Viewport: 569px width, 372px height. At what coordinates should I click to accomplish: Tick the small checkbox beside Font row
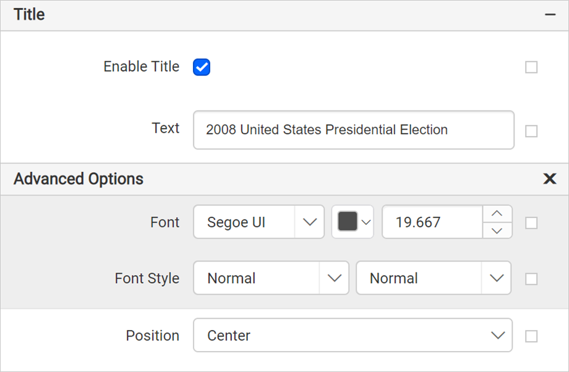(531, 223)
